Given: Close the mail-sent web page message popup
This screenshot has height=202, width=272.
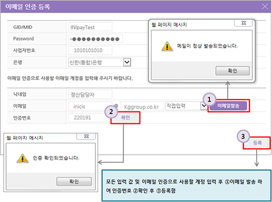Looking at the screenshot, I should [243, 23].
